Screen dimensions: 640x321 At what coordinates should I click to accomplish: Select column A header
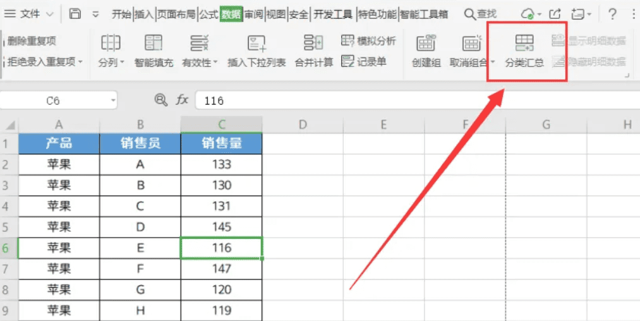click(x=59, y=124)
